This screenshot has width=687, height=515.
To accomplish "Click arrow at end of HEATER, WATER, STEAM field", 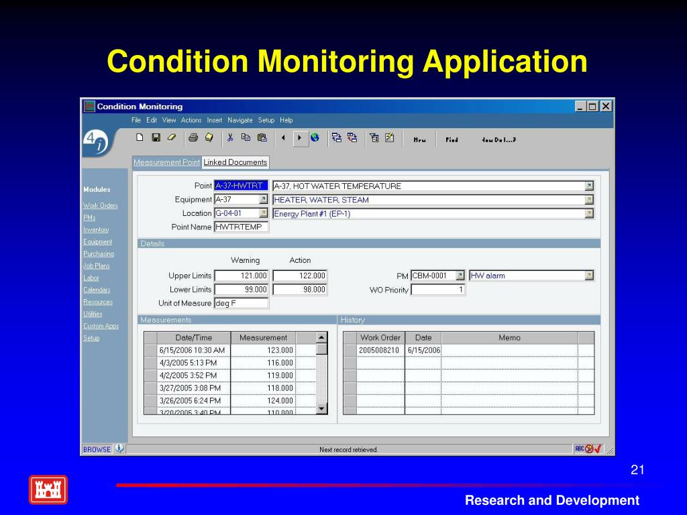I will point(589,200).
